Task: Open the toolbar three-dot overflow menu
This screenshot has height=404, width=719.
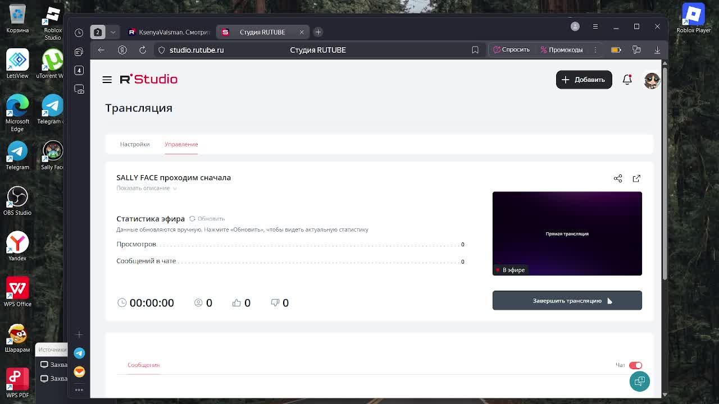Action: (595, 50)
